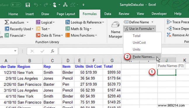Switch to the Insert tab
189x108 pixels.
30,14
